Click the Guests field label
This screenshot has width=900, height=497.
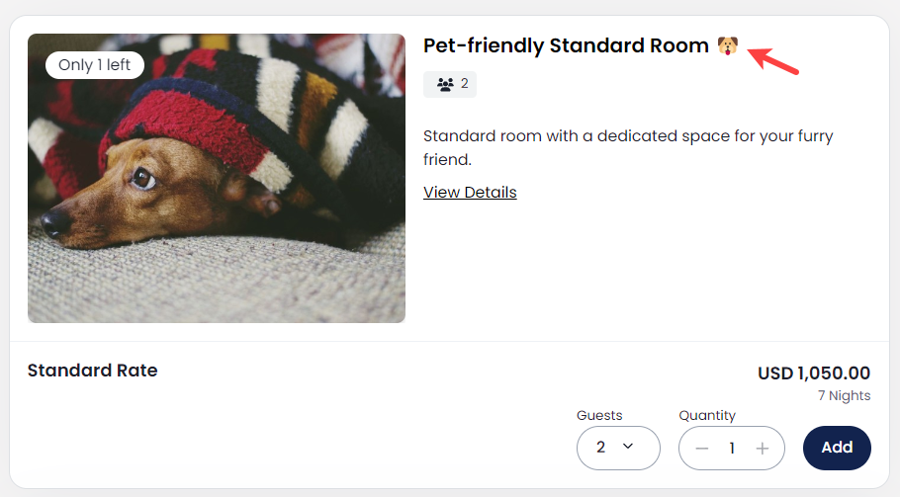point(599,415)
